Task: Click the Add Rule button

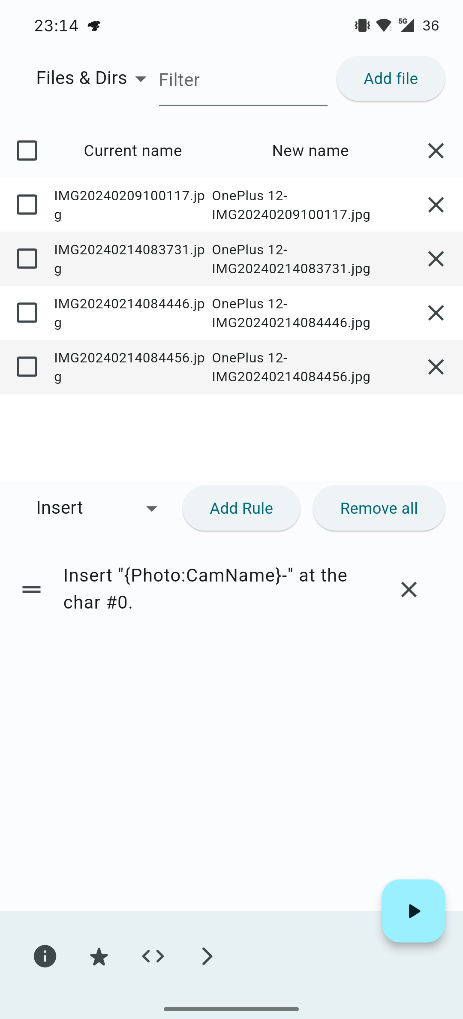Action: click(x=241, y=508)
